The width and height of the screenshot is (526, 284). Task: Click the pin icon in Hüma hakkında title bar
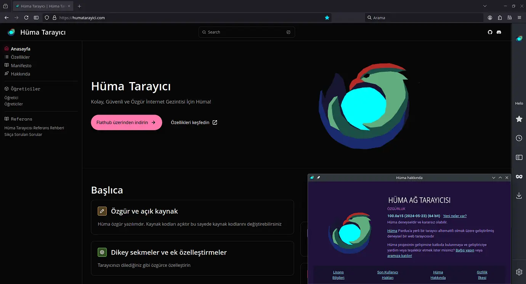[319, 177]
